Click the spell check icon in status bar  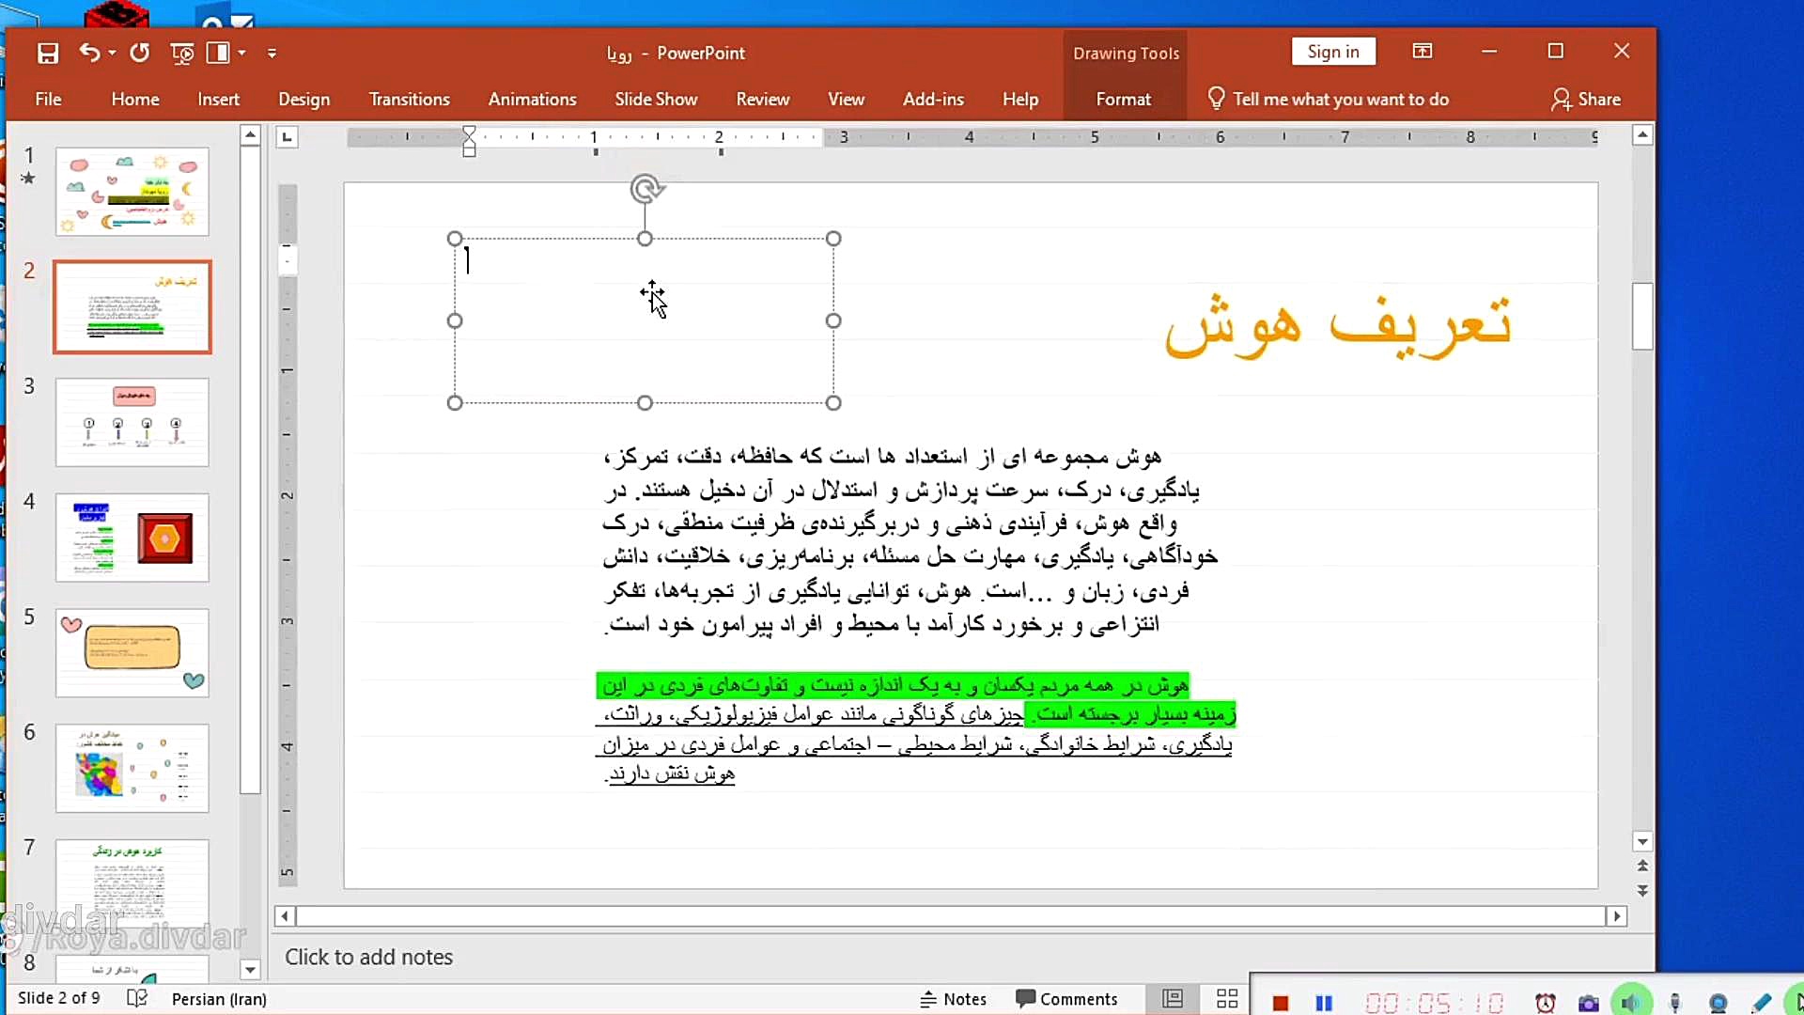pyautogui.click(x=137, y=998)
